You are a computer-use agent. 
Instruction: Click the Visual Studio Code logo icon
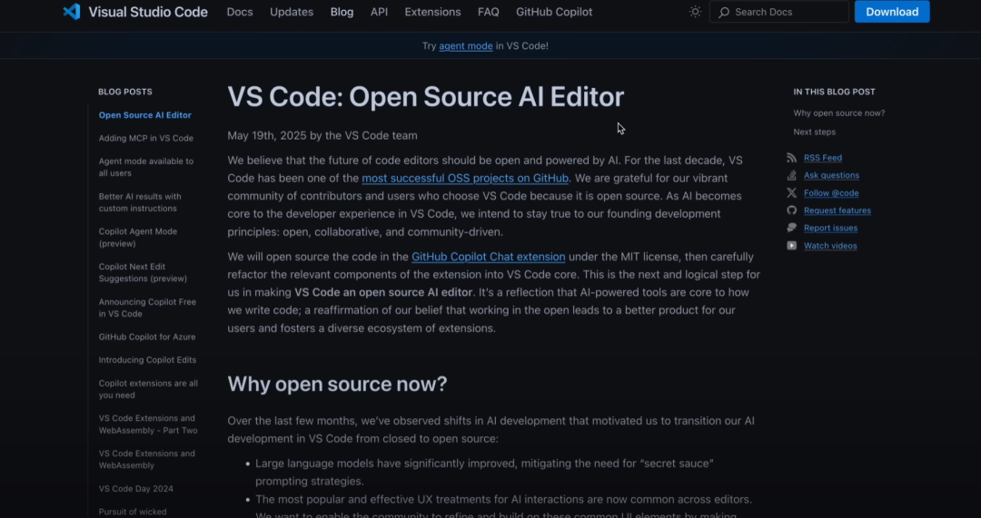point(72,11)
